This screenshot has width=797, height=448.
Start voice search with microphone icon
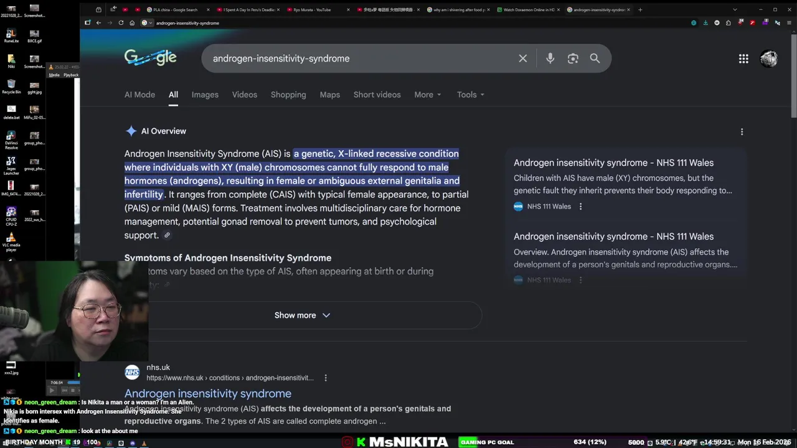(x=550, y=58)
